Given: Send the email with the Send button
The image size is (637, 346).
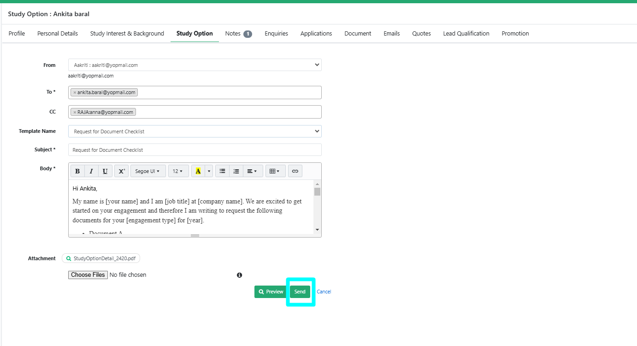Looking at the screenshot, I should coord(300,292).
